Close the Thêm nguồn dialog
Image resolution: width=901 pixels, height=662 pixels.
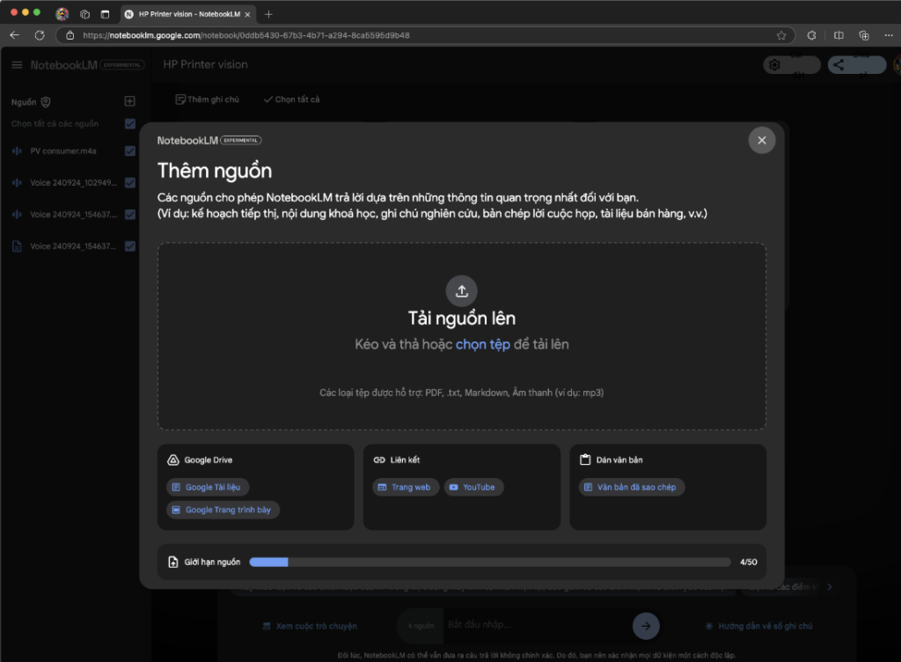(761, 140)
